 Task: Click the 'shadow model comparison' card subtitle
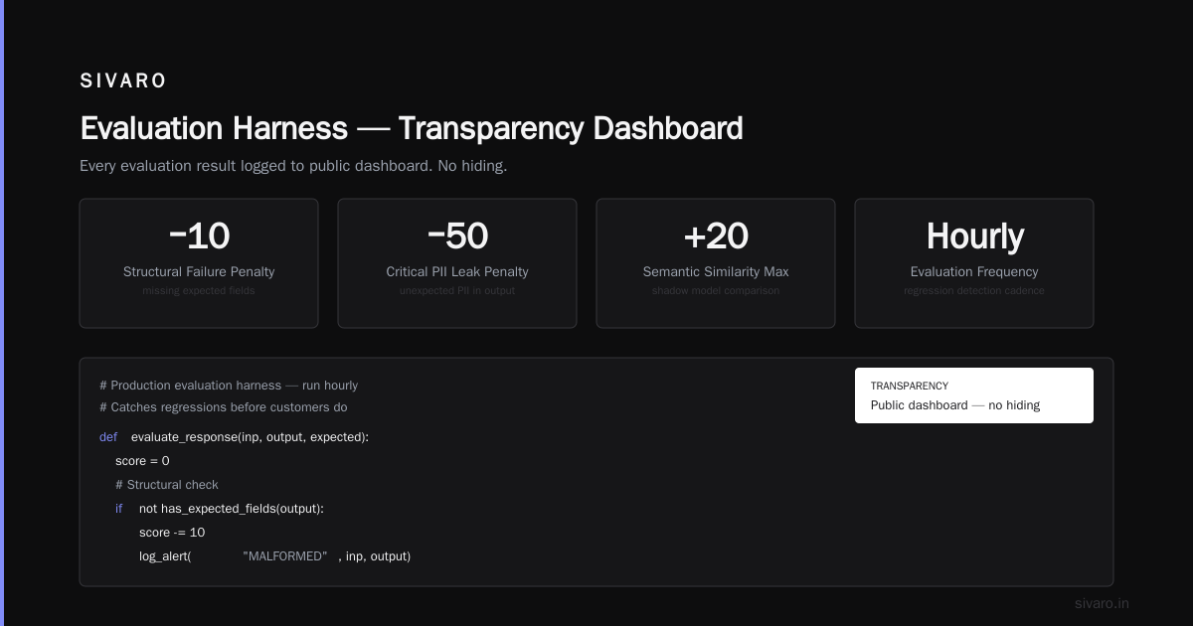coord(716,291)
